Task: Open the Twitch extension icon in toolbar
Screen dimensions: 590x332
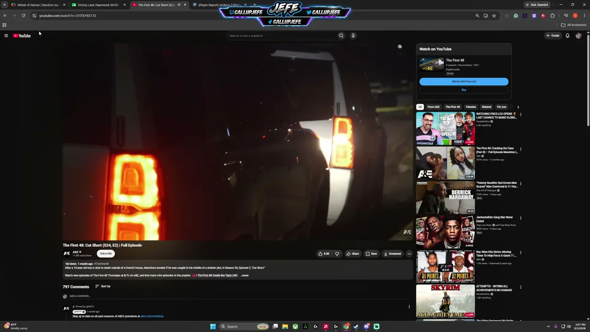Action: pyautogui.click(x=534, y=16)
